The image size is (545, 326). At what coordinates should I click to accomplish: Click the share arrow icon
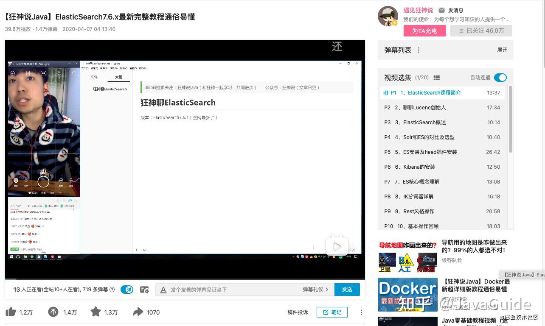coord(138,312)
